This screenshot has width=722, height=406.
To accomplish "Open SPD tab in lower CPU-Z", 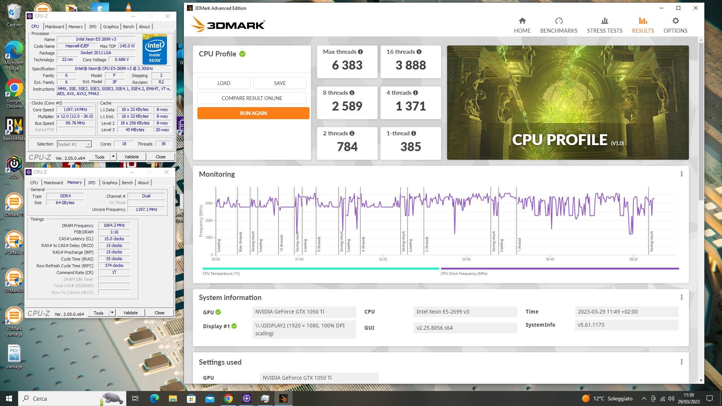I will pos(91,183).
